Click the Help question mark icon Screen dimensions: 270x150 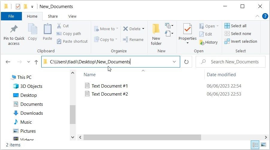[265, 16]
